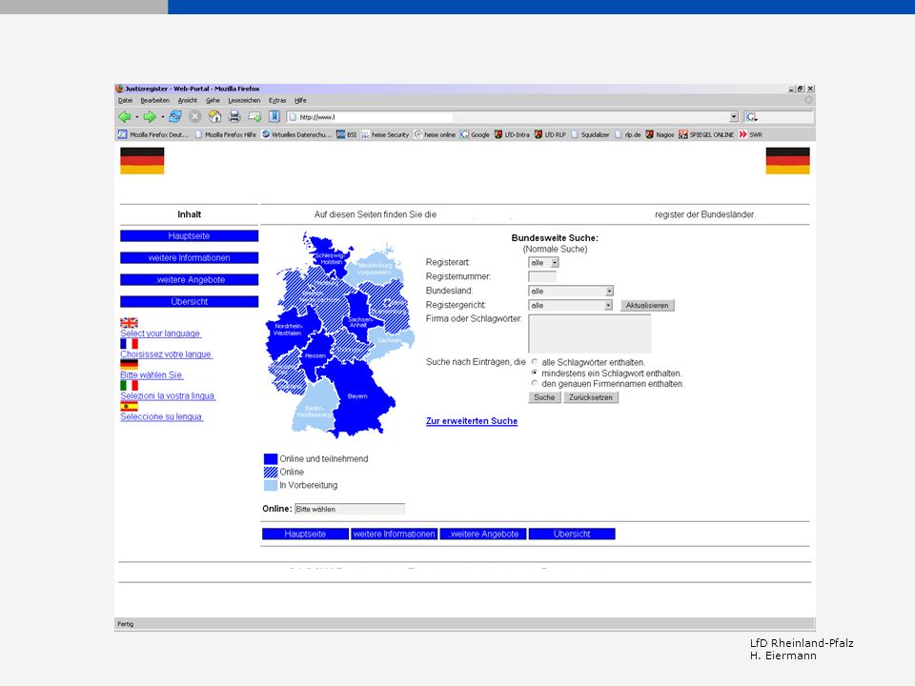Screen dimensions: 915x686
Task: Click the Google search engine icon
Action: [752, 116]
